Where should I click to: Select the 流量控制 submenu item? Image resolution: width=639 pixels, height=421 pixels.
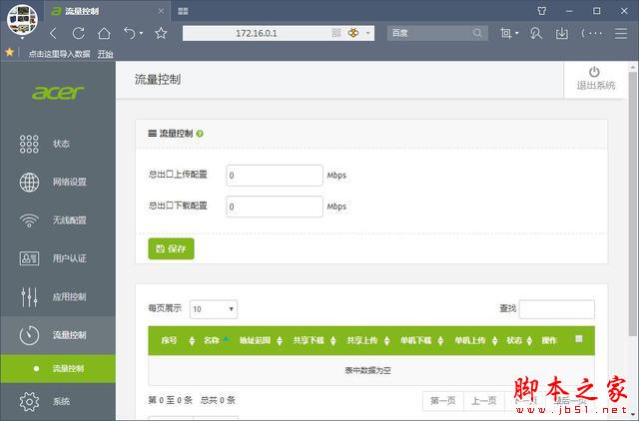tap(58, 368)
